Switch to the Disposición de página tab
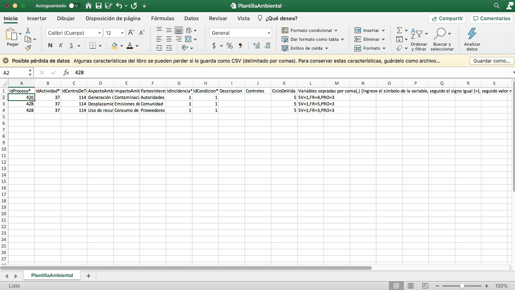This screenshot has width=515, height=290. pos(113,18)
